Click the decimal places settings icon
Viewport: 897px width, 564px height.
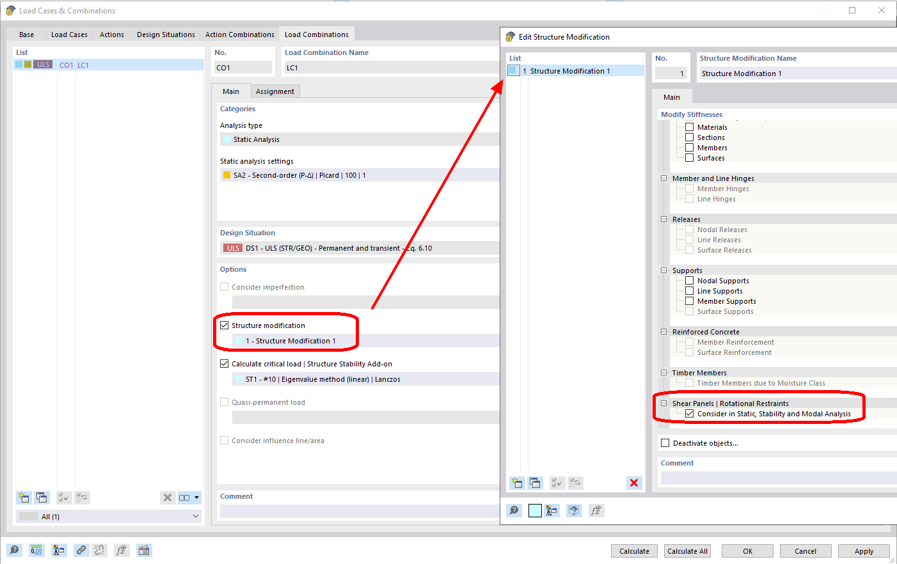pyautogui.click(x=36, y=550)
